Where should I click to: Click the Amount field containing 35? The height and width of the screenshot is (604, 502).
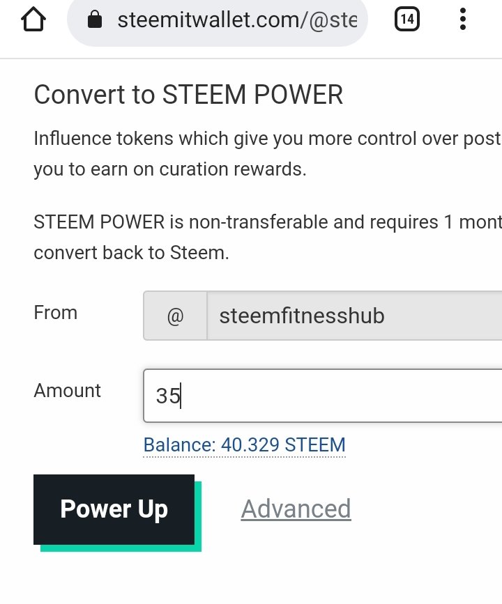point(323,396)
